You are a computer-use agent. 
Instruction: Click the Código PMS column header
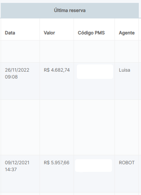pos(91,33)
